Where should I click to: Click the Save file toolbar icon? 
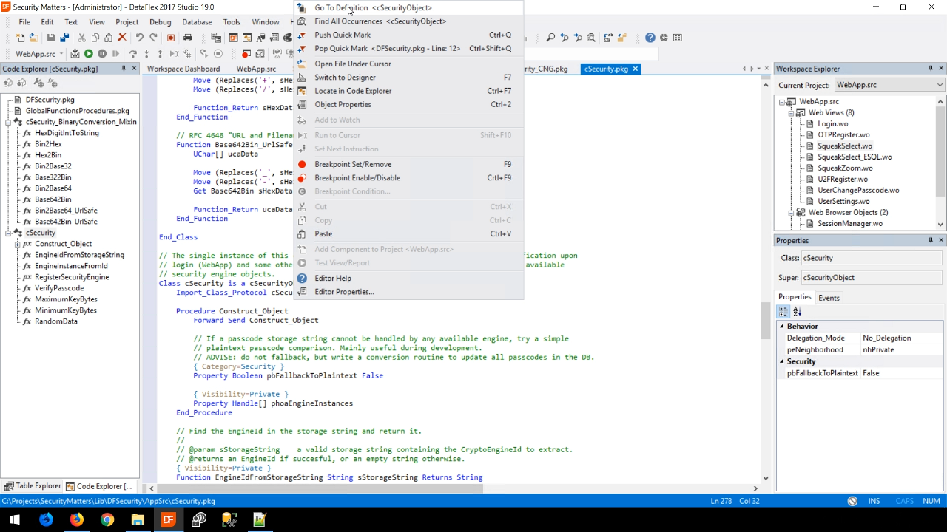pyautogui.click(x=50, y=38)
